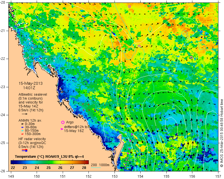
Task: Click the '30-80m' depth label
Action: (x=31, y=127)
